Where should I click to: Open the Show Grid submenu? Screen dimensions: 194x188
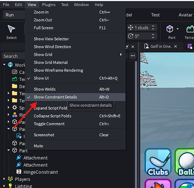tap(75, 55)
